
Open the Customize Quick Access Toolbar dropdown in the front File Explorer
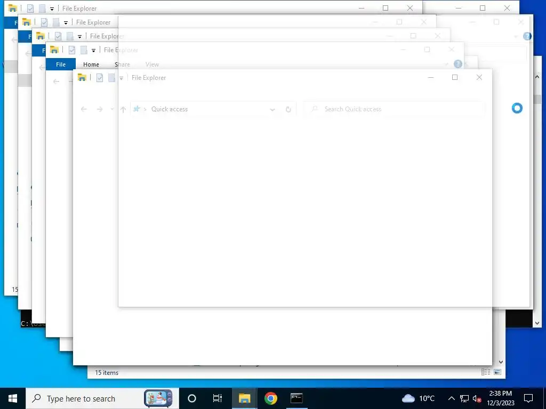(121, 78)
